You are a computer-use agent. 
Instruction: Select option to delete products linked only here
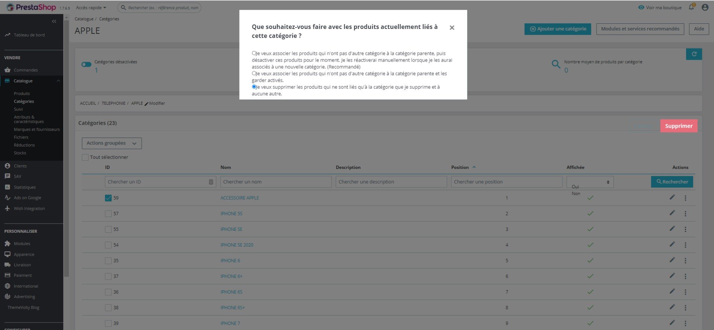254,87
